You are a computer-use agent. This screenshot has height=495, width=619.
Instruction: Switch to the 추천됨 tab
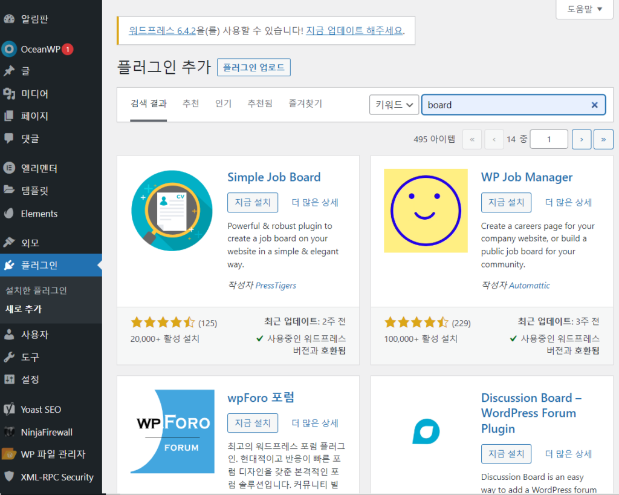[x=260, y=103]
